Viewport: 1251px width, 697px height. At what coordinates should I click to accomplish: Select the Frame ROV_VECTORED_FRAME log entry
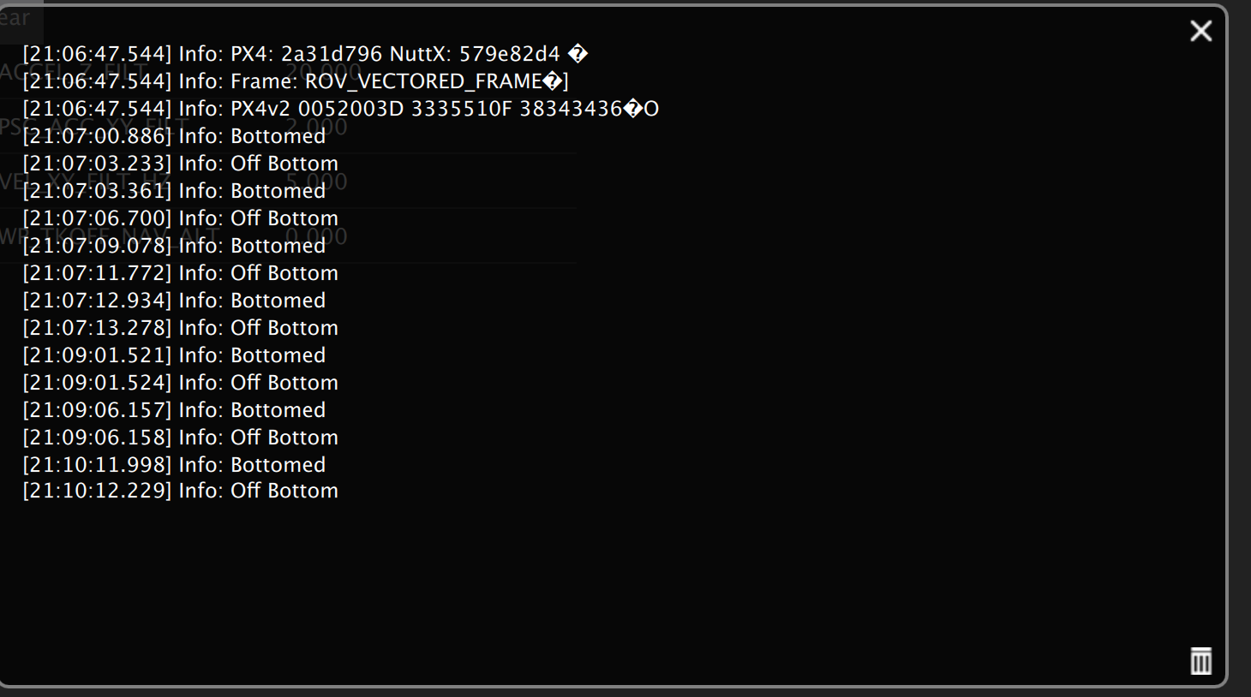296,81
